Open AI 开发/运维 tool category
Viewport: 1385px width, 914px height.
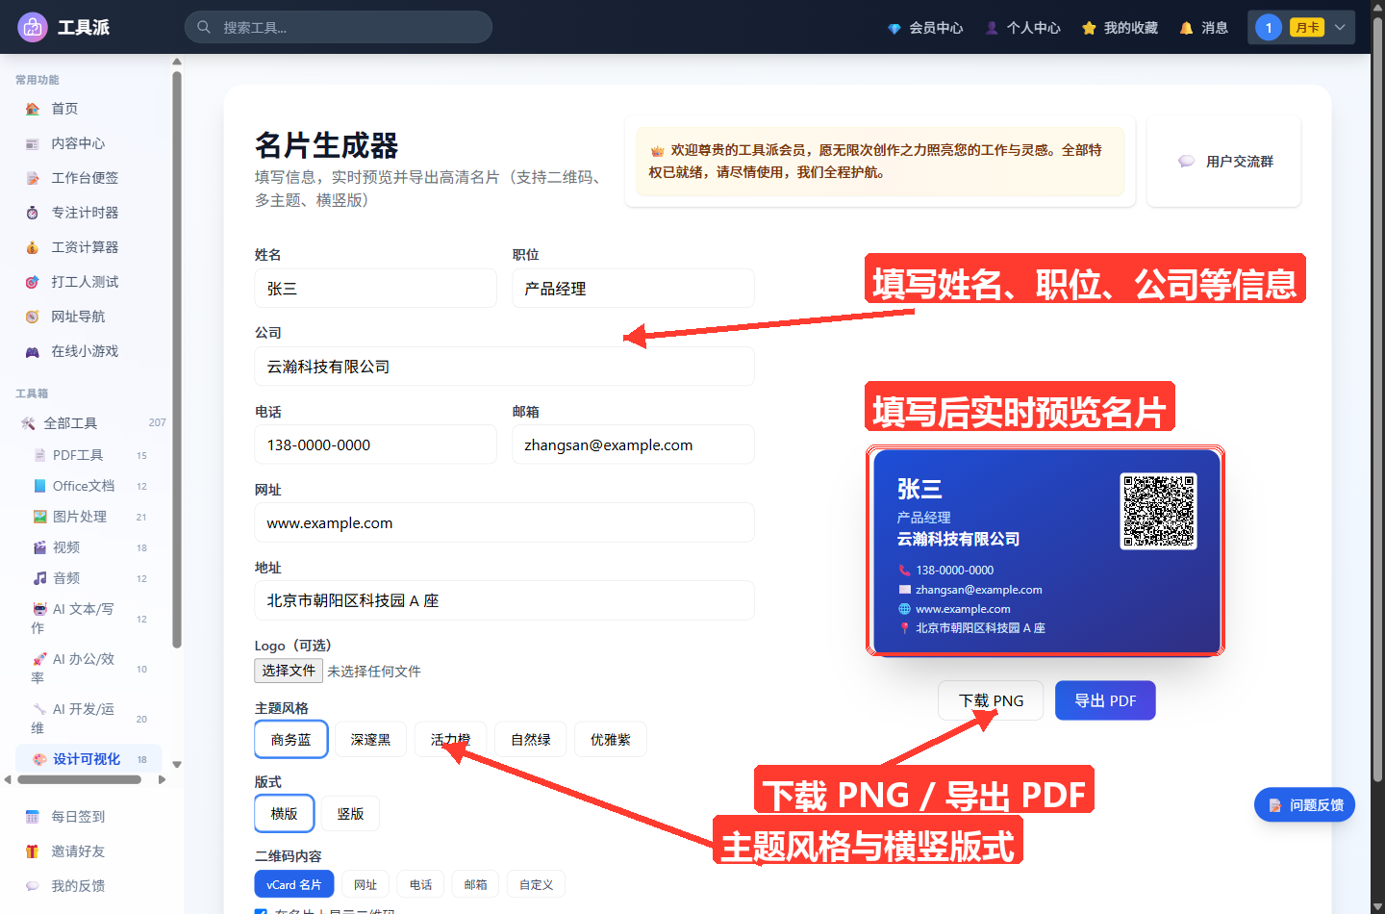click(88, 719)
